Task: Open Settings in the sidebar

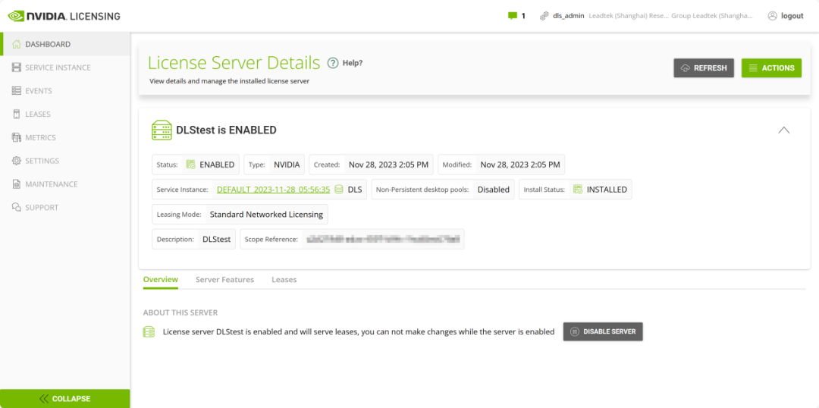Action: coord(64,161)
